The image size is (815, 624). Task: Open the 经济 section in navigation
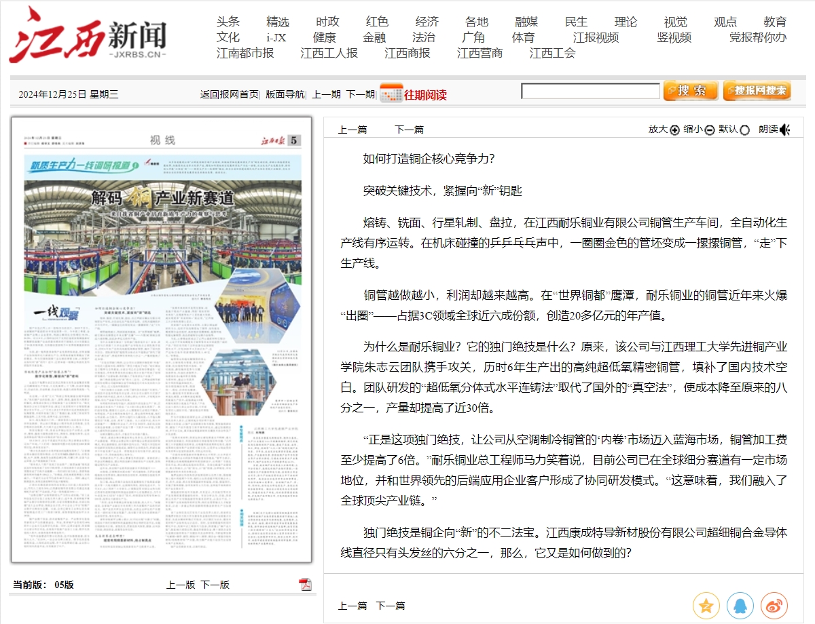427,22
